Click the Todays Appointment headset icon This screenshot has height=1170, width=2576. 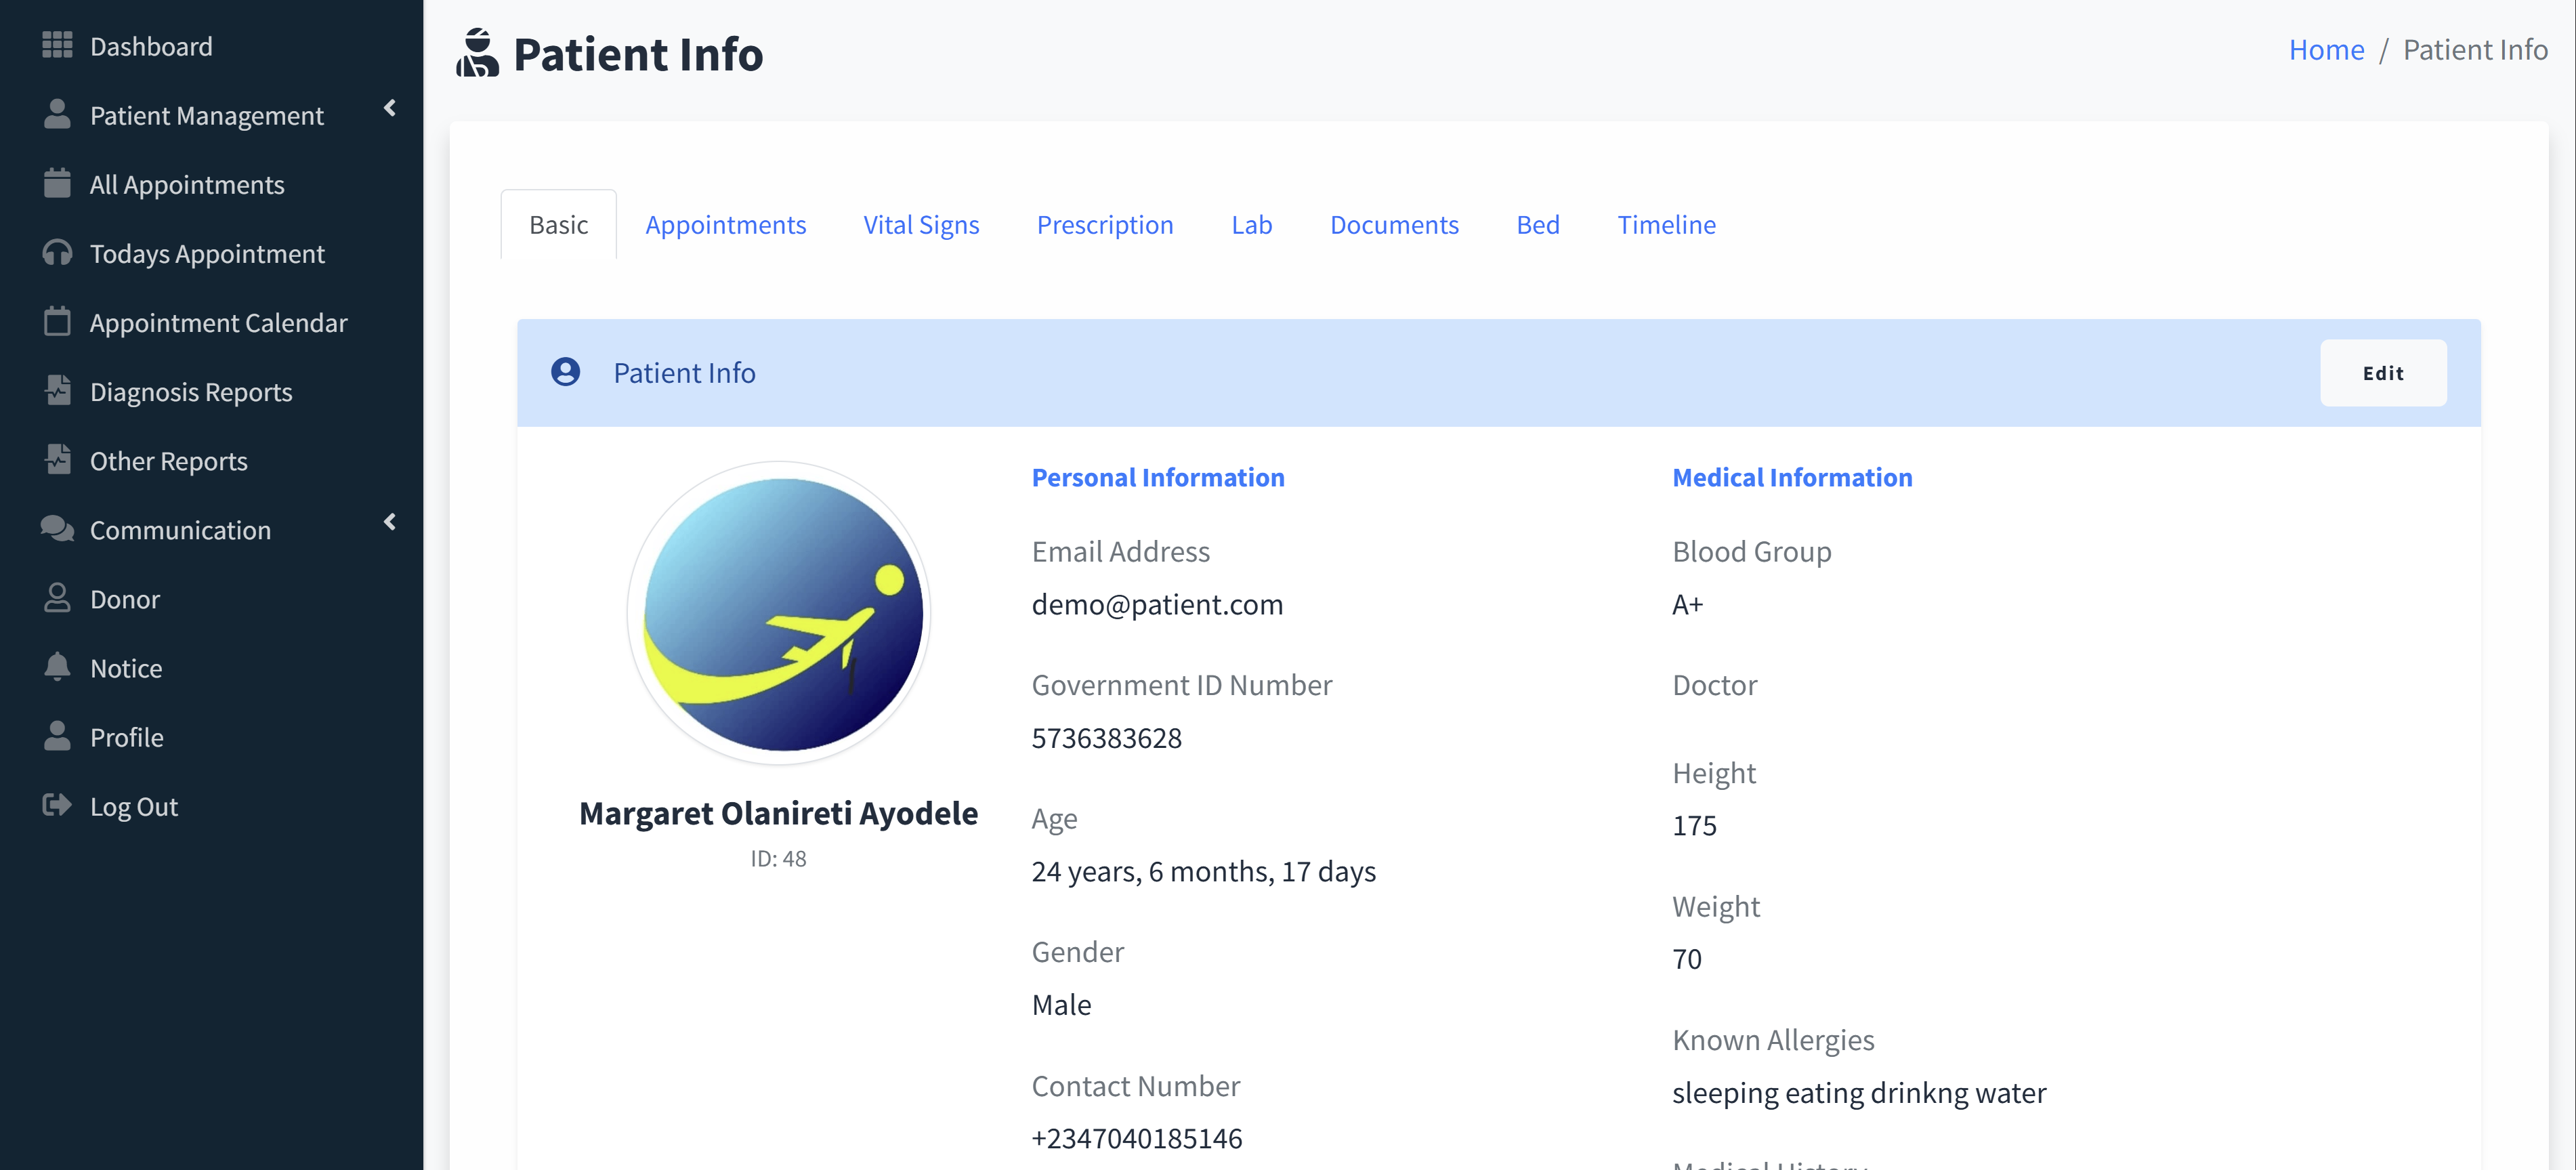[57, 253]
